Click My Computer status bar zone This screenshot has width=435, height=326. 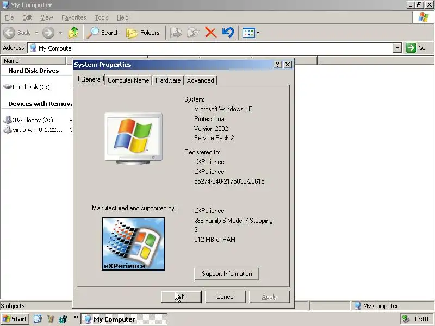[x=393, y=306]
